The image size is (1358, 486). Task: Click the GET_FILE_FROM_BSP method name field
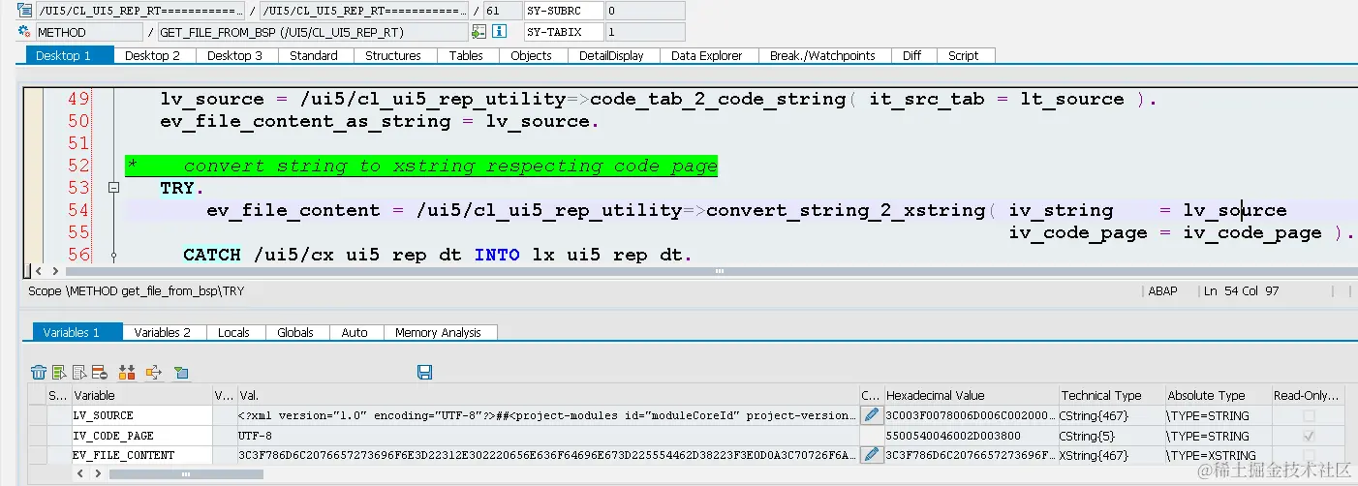pos(312,32)
